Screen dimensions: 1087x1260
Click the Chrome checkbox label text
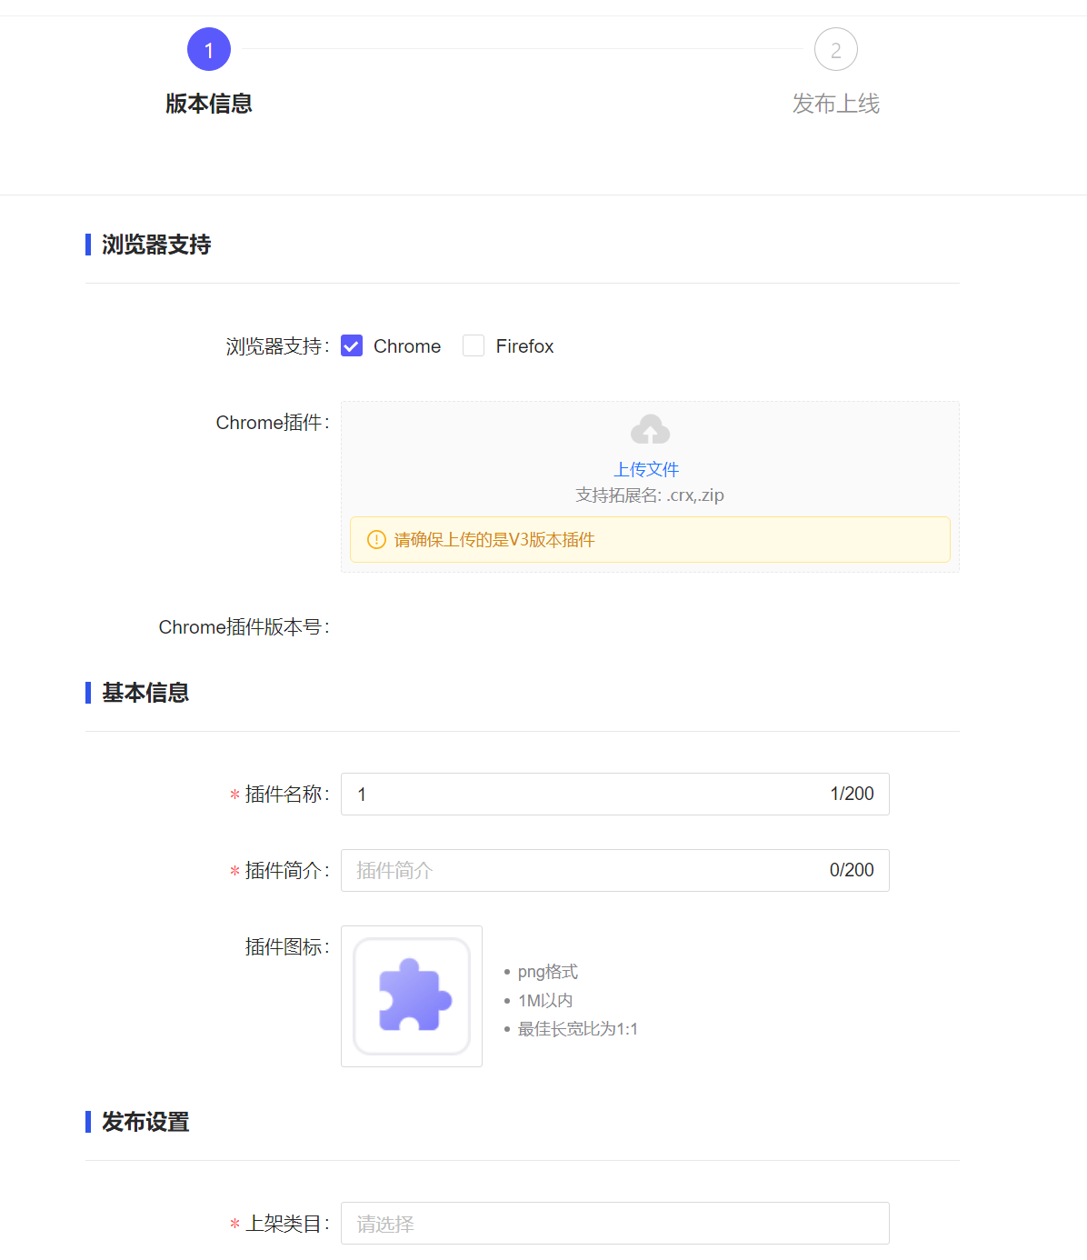407,346
